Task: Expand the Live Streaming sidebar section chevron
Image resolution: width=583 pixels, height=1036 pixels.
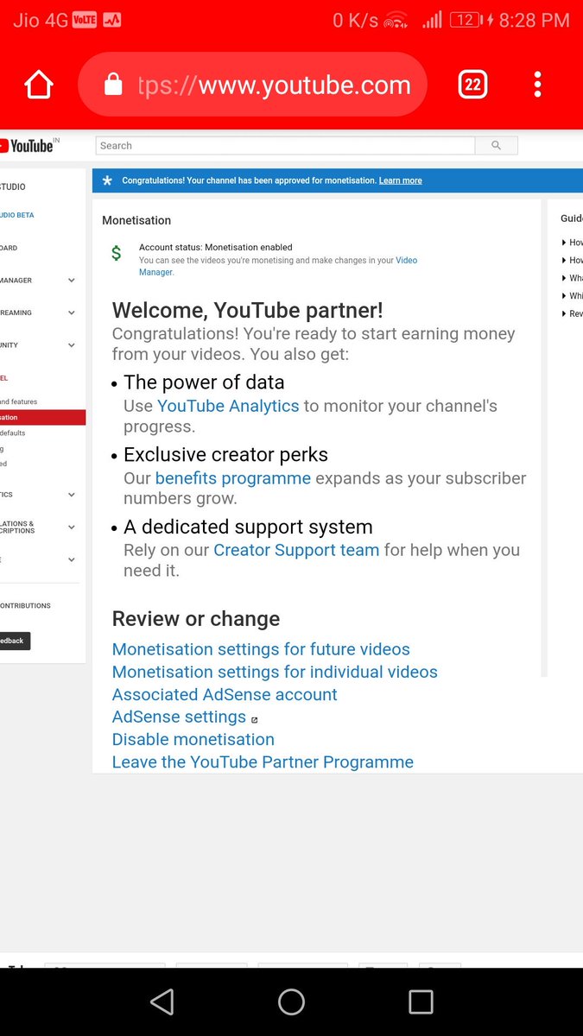Action: (x=72, y=313)
